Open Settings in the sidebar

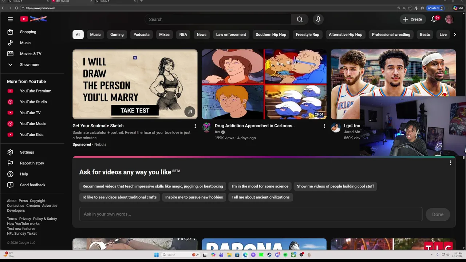click(27, 152)
